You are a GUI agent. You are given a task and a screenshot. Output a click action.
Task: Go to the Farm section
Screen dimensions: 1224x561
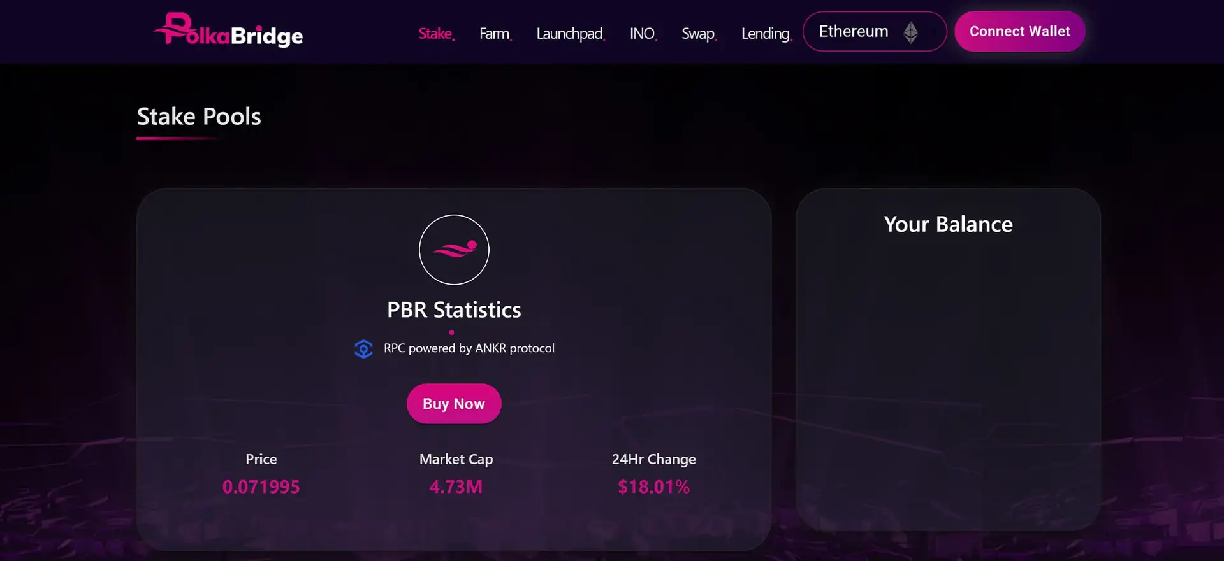[x=495, y=33]
